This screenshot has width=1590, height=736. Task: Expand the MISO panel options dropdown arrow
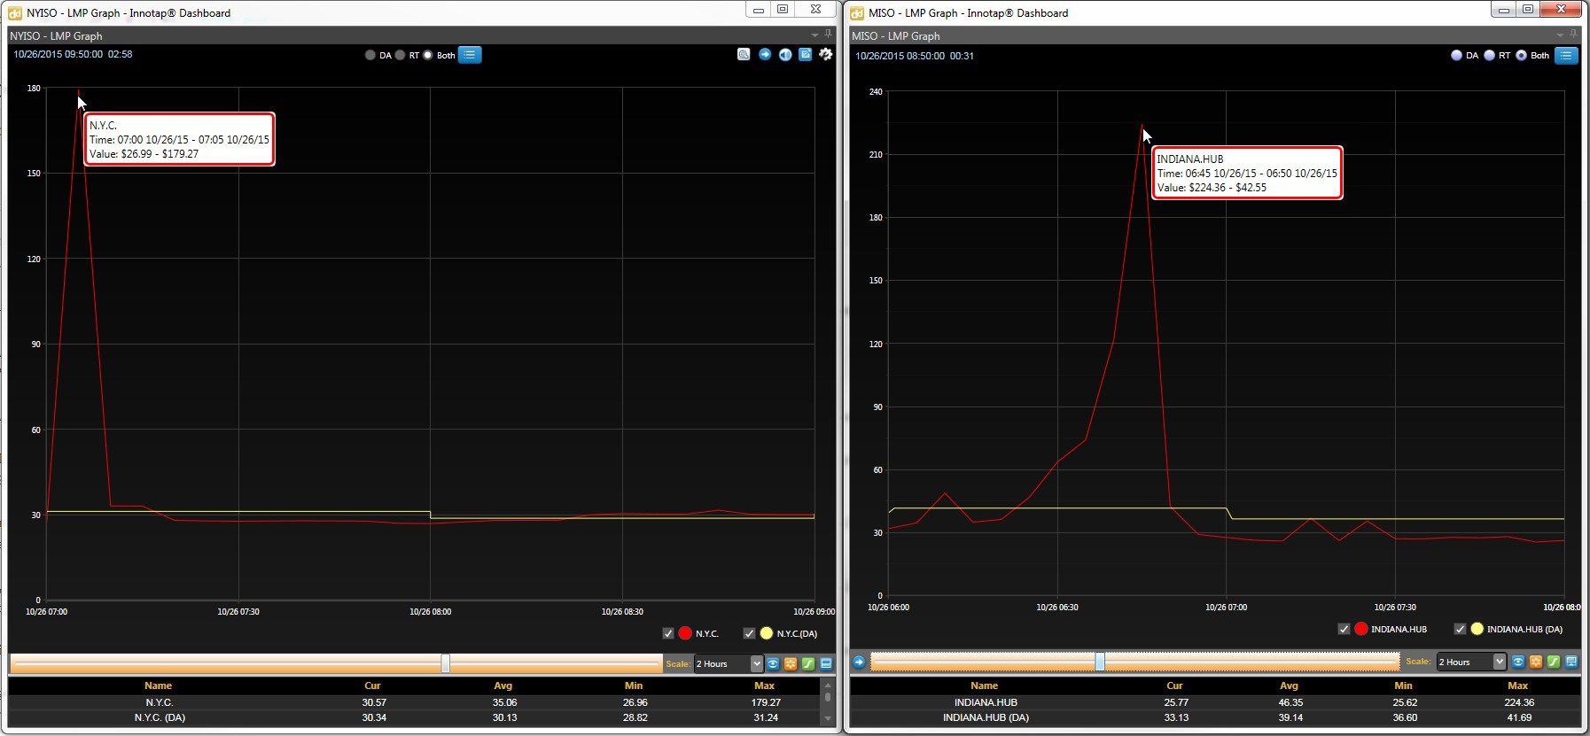tap(1560, 35)
